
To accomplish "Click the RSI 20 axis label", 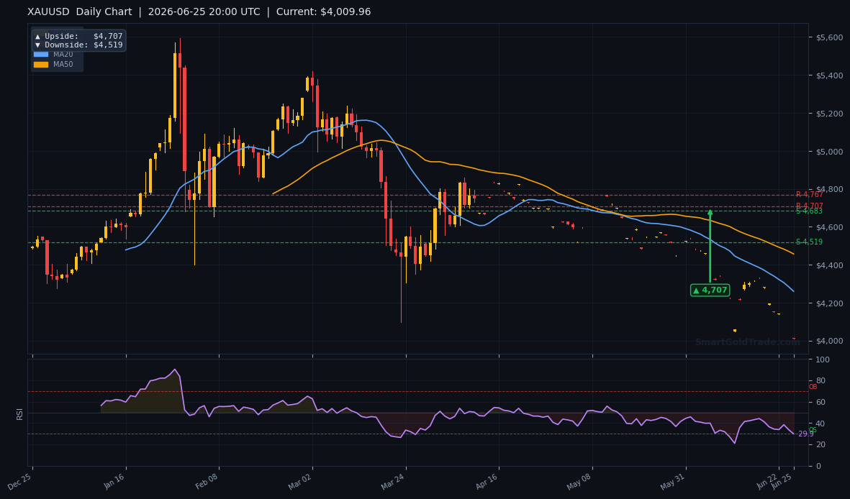I will pos(820,445).
